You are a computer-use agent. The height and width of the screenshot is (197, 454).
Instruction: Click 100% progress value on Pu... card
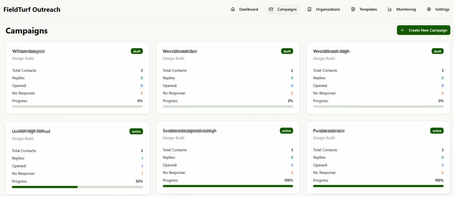click(439, 180)
